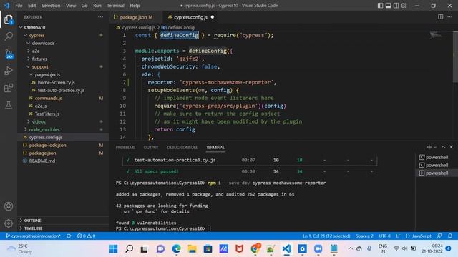Viewport: 458px width, 257px height.
Task: Open errors and warnings status indicator
Action: (86, 236)
